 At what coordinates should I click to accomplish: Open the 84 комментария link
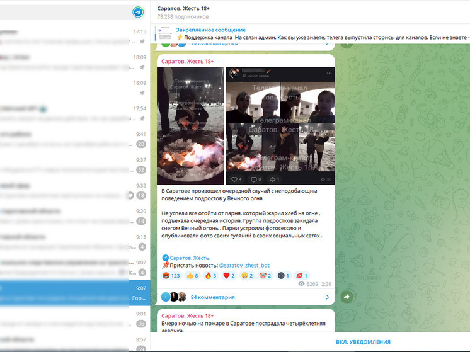[x=212, y=297]
